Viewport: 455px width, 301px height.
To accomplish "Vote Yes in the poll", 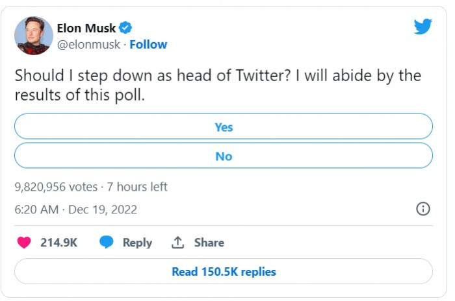I will tap(224, 127).
